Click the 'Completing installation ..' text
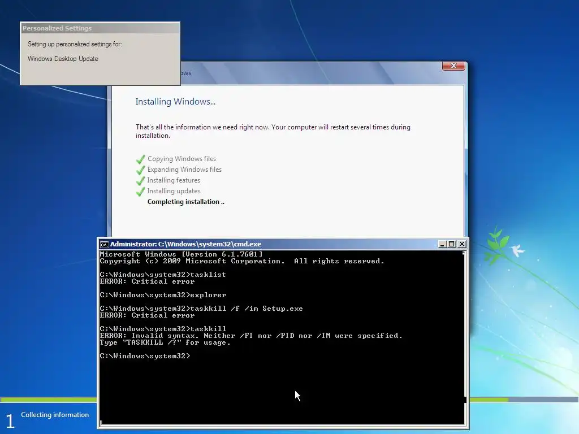Viewport: 579px width, 434px height. click(185, 202)
